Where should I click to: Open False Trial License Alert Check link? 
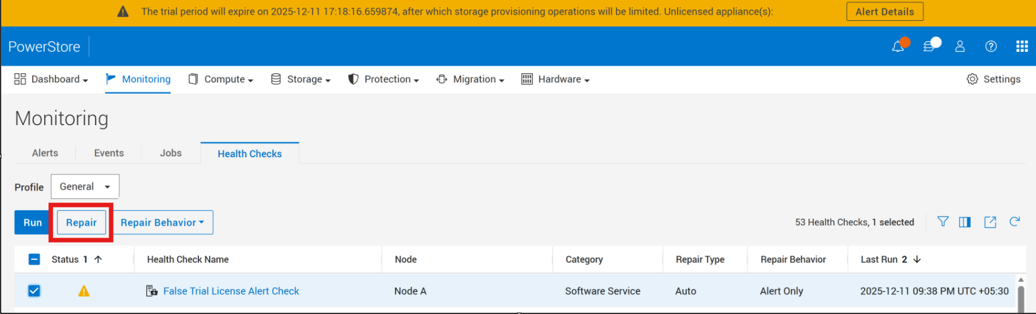pos(231,291)
